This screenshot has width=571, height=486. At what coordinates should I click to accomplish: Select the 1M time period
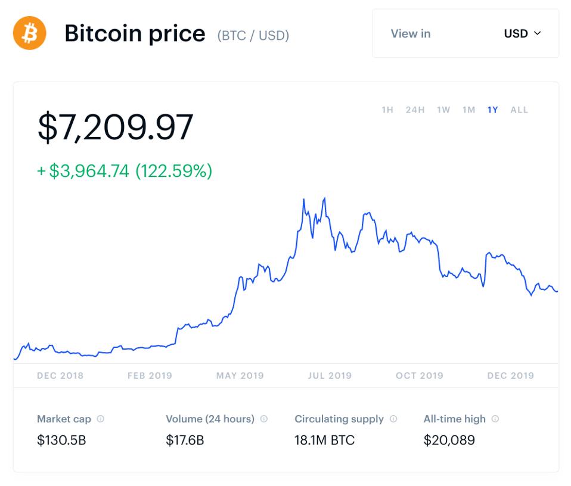[467, 110]
